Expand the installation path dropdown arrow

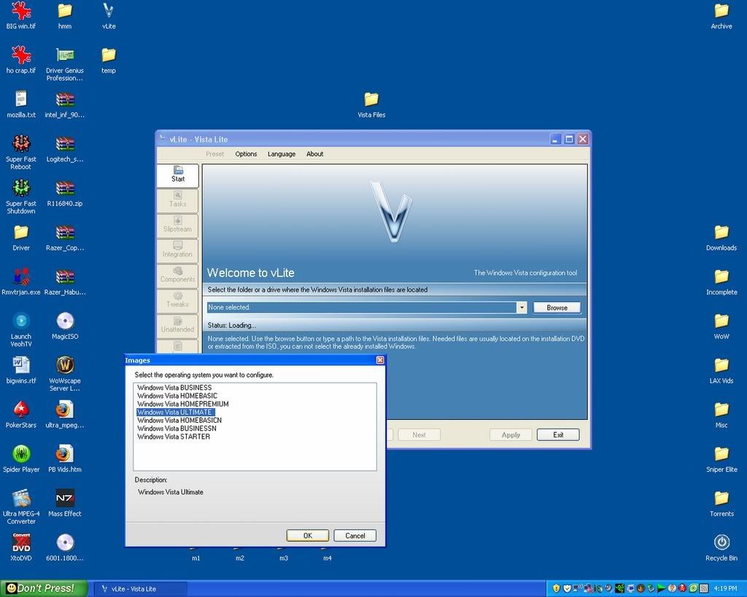(x=522, y=308)
